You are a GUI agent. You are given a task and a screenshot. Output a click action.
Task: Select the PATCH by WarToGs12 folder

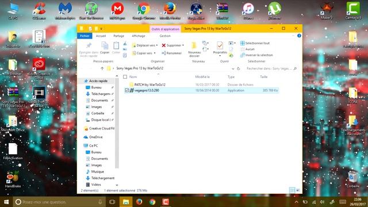pos(149,85)
